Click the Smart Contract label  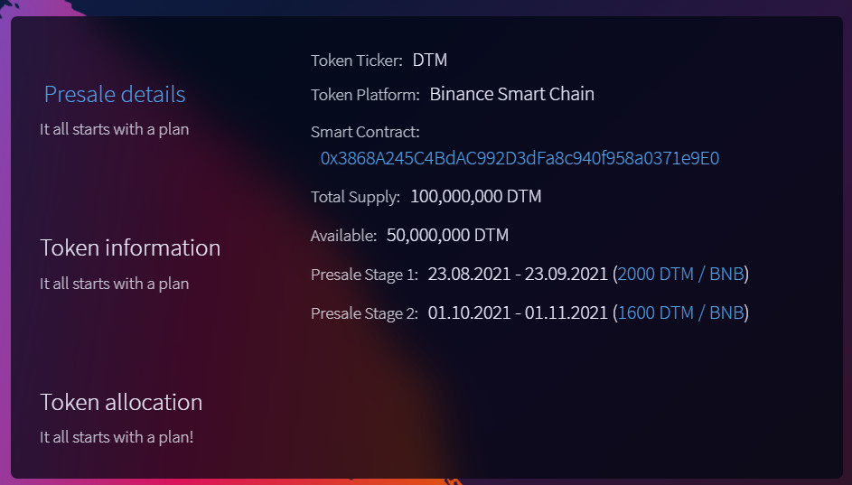365,132
